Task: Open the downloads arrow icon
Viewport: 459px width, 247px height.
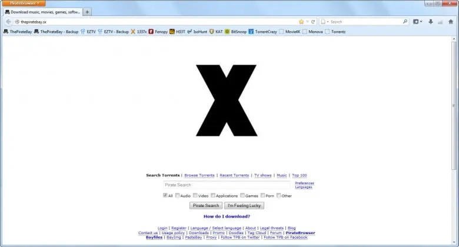Action: (x=431, y=22)
